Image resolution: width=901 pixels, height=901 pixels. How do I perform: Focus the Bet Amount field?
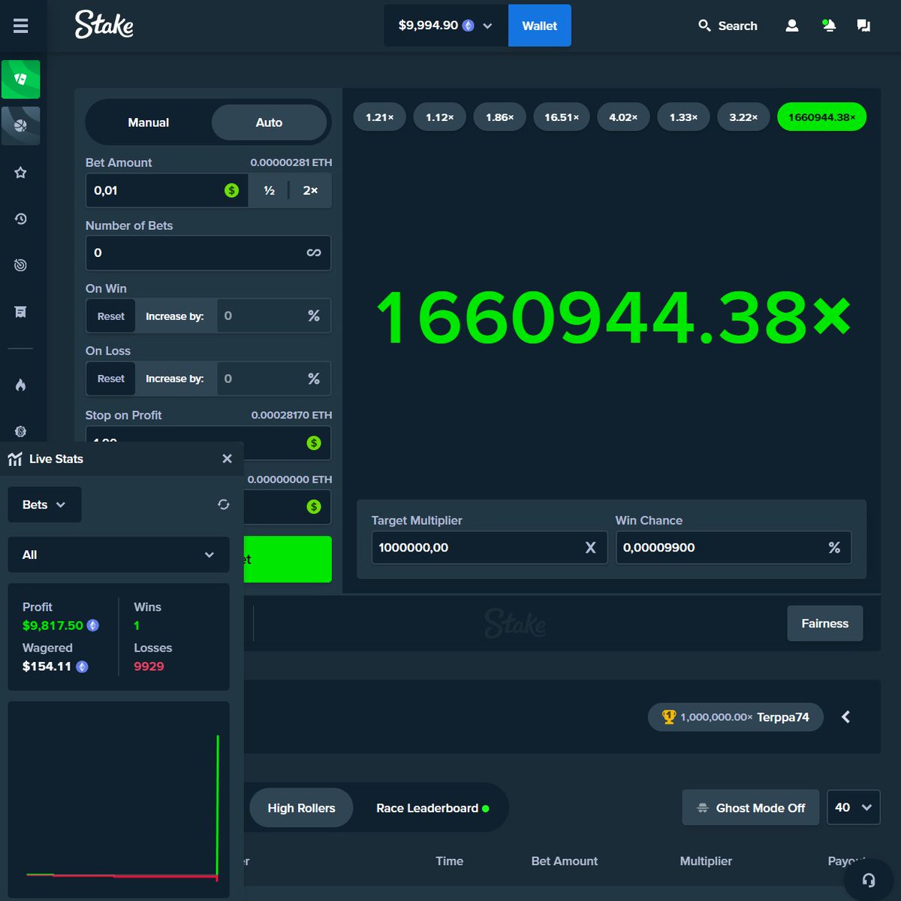coord(167,190)
